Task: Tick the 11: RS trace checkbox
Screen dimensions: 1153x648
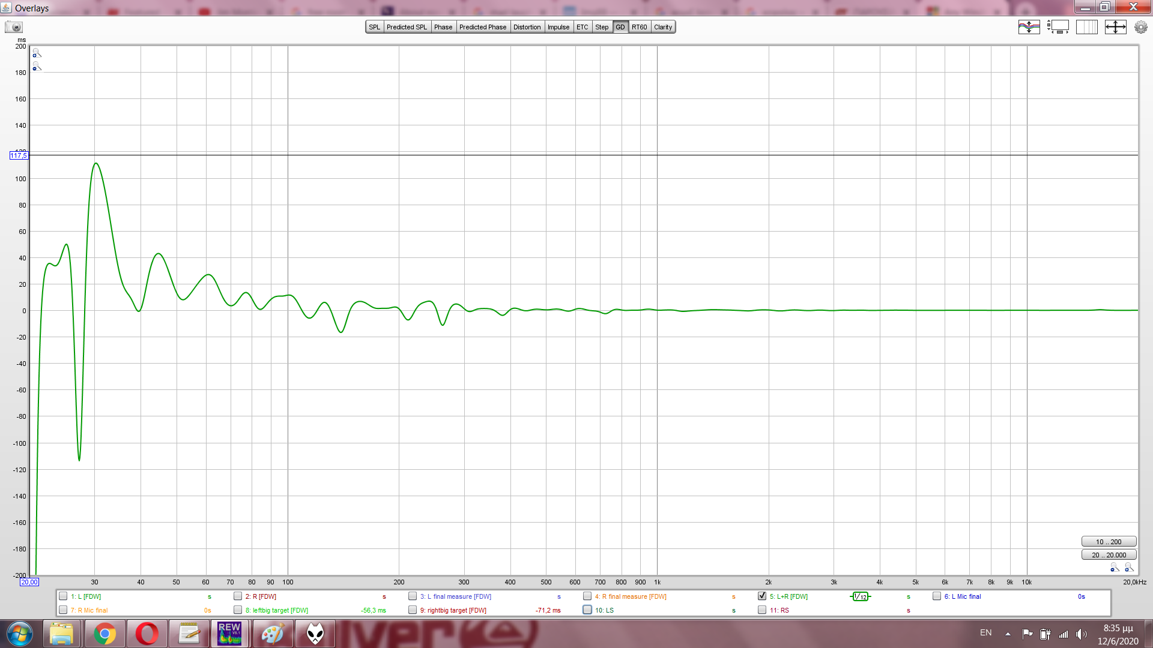Action: tap(762, 610)
